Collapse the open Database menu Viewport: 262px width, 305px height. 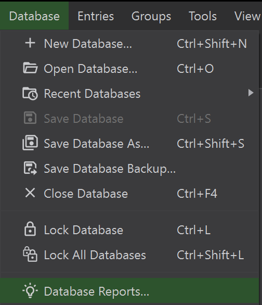34,16
